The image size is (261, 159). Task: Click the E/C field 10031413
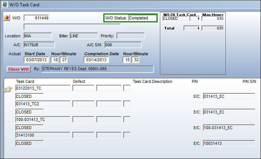click(229, 143)
